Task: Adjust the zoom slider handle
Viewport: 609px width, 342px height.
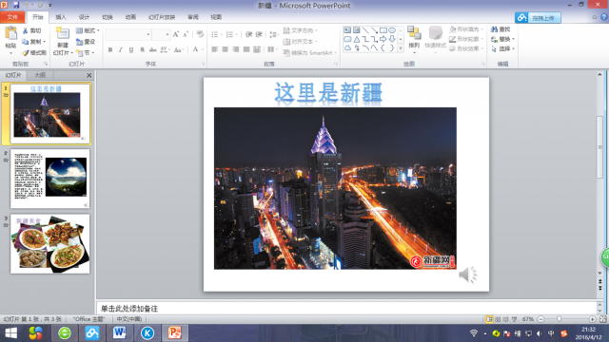Action: [560, 319]
